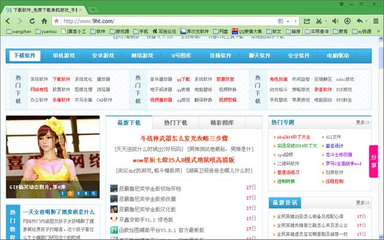Open the 实用查询 bookmark folder
The height and width of the screenshot is (240, 384).
[x=317, y=31]
